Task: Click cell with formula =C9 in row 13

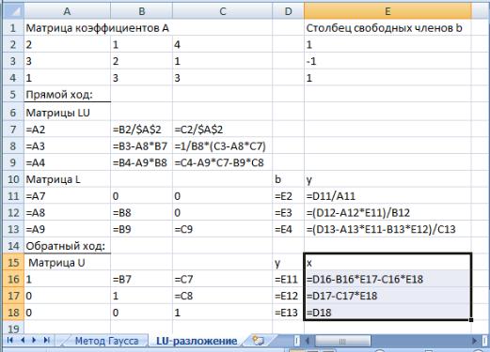Action: pyautogui.click(x=222, y=229)
